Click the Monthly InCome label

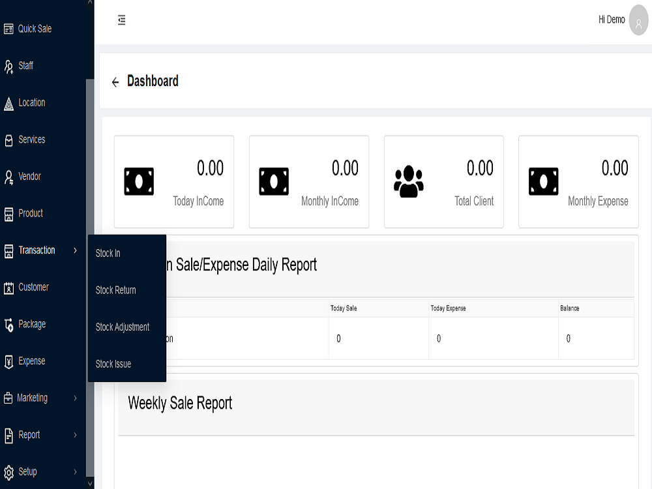(x=330, y=201)
